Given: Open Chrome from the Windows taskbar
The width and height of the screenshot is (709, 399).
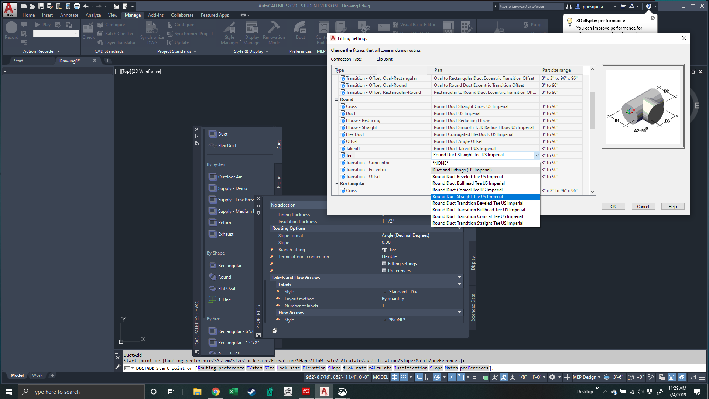Looking at the screenshot, I should [x=216, y=392].
